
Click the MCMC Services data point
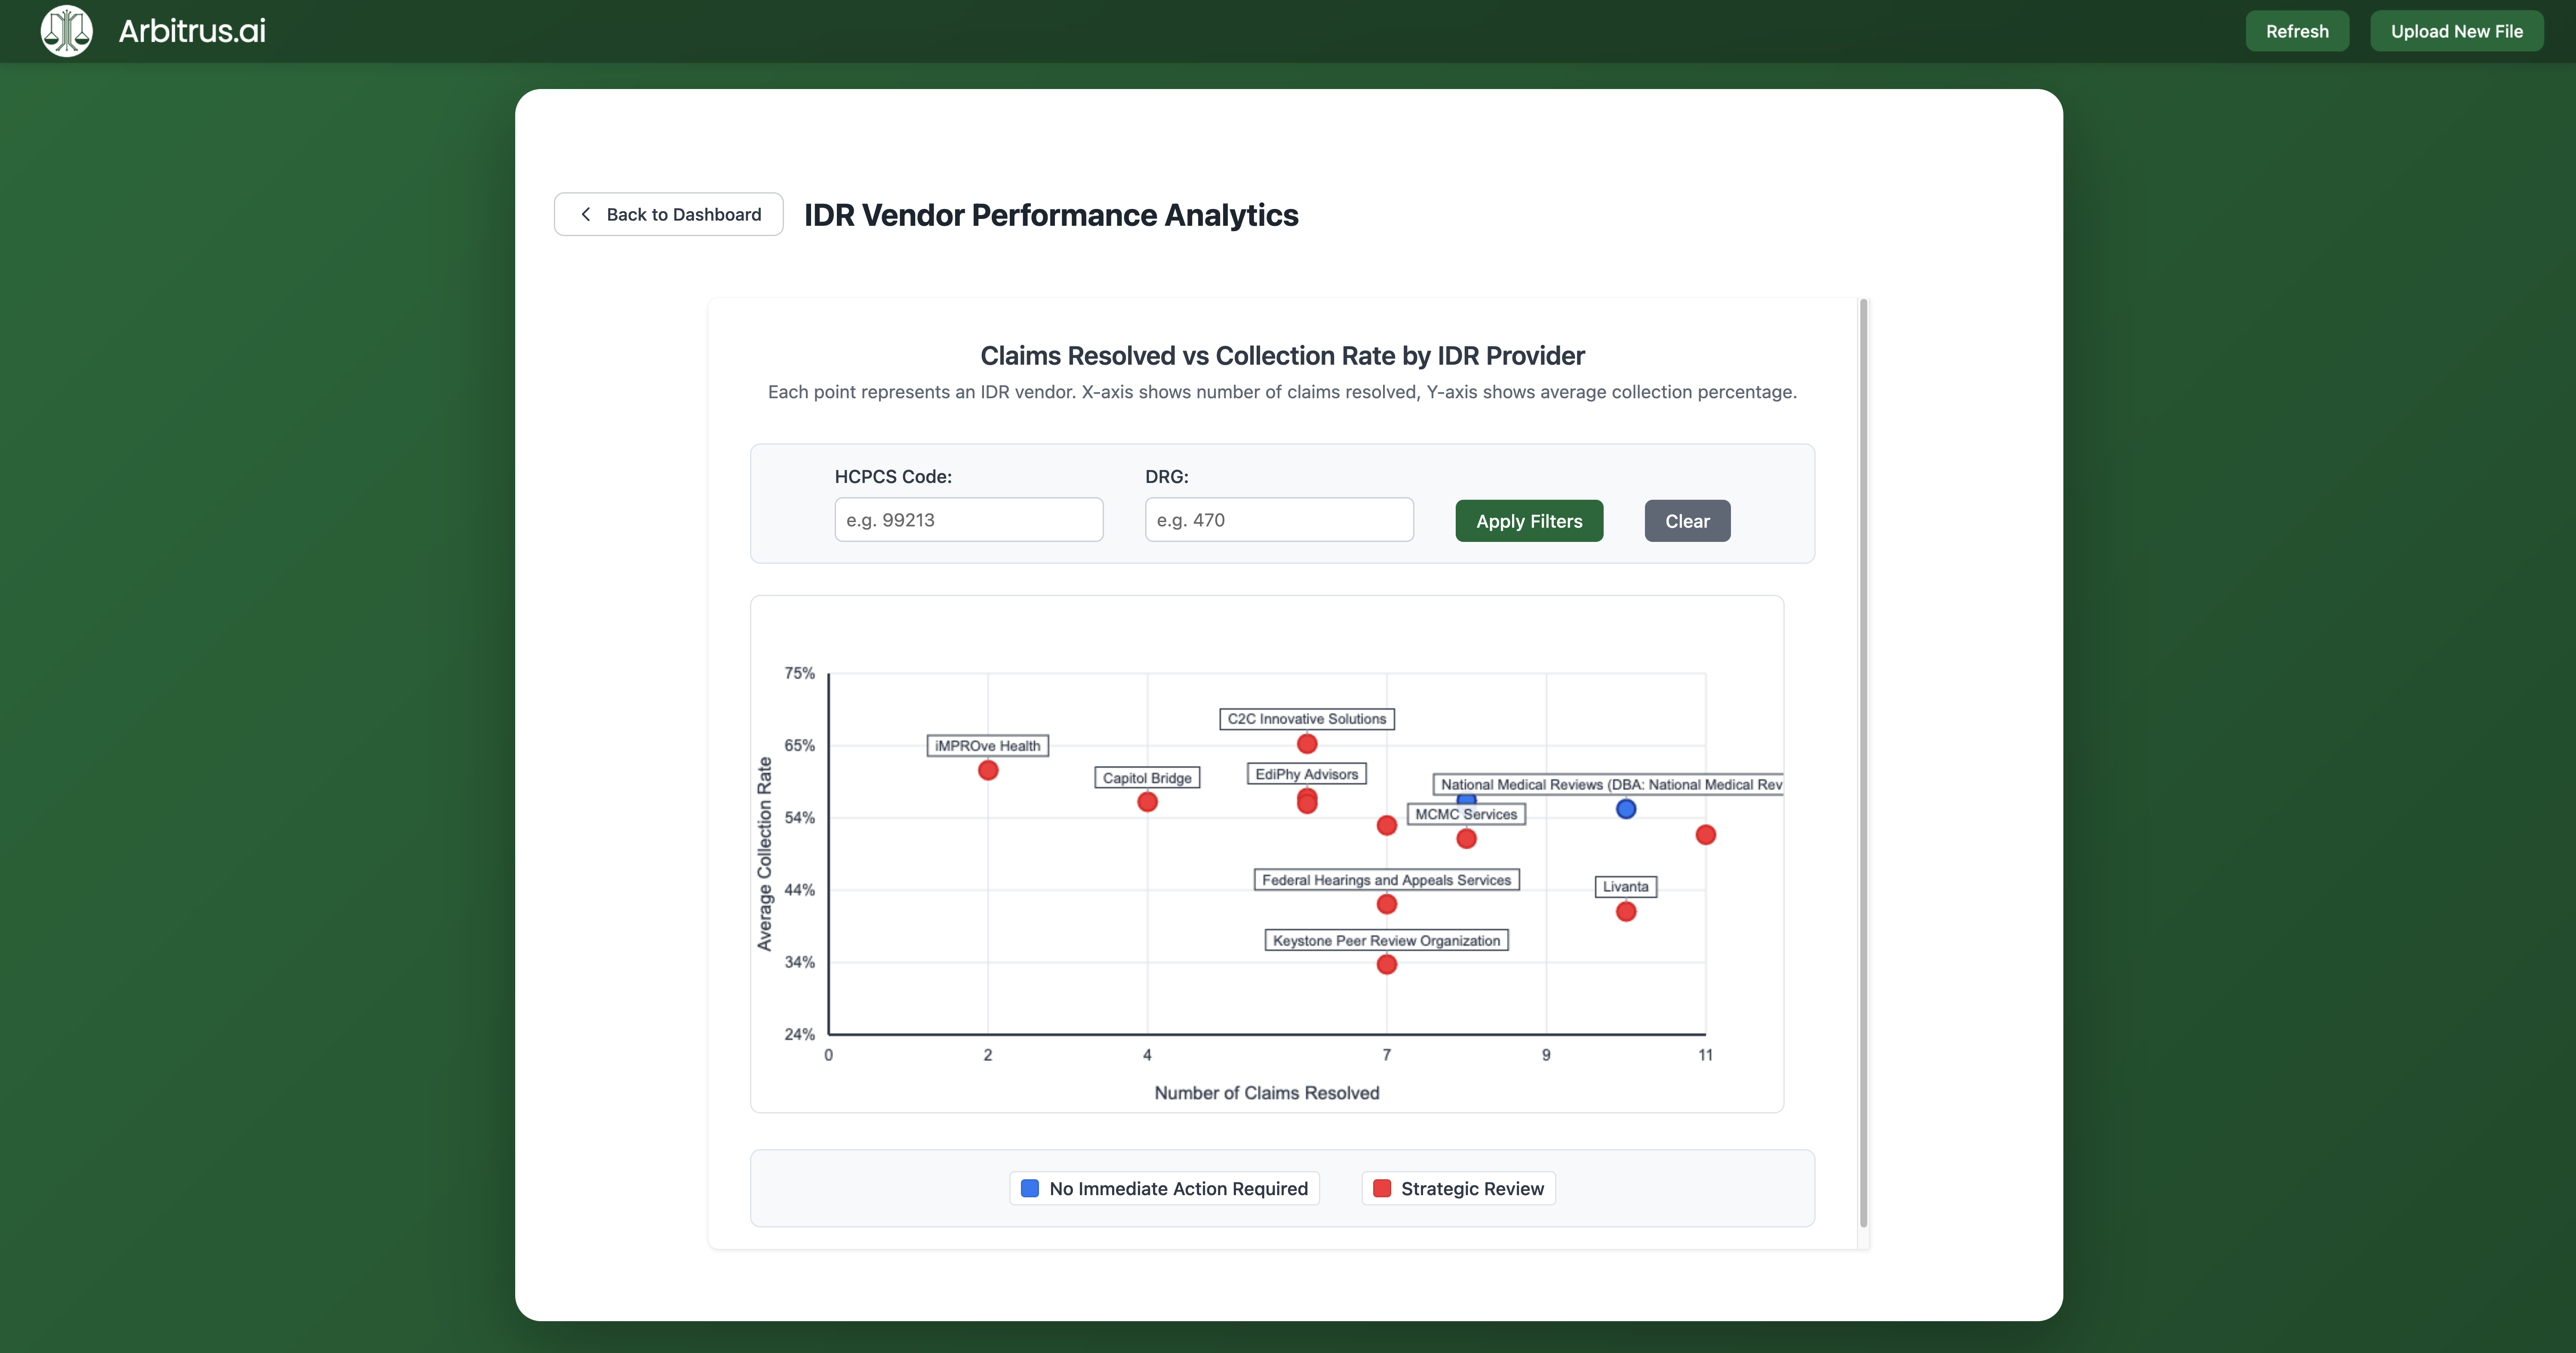click(x=1466, y=839)
